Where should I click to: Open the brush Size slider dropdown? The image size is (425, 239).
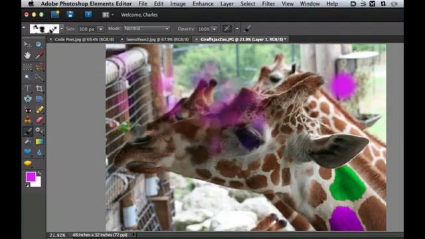pyautogui.click(x=100, y=29)
